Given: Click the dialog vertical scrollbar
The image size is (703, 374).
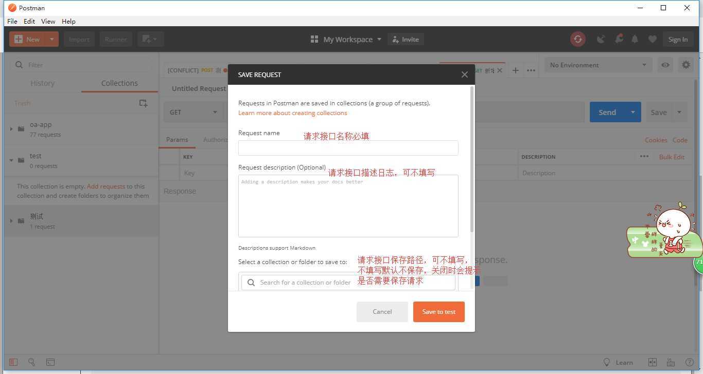Looking at the screenshot, I should 472,159.
